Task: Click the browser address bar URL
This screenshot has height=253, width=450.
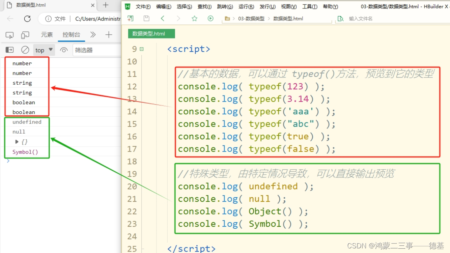Action: pos(97,19)
